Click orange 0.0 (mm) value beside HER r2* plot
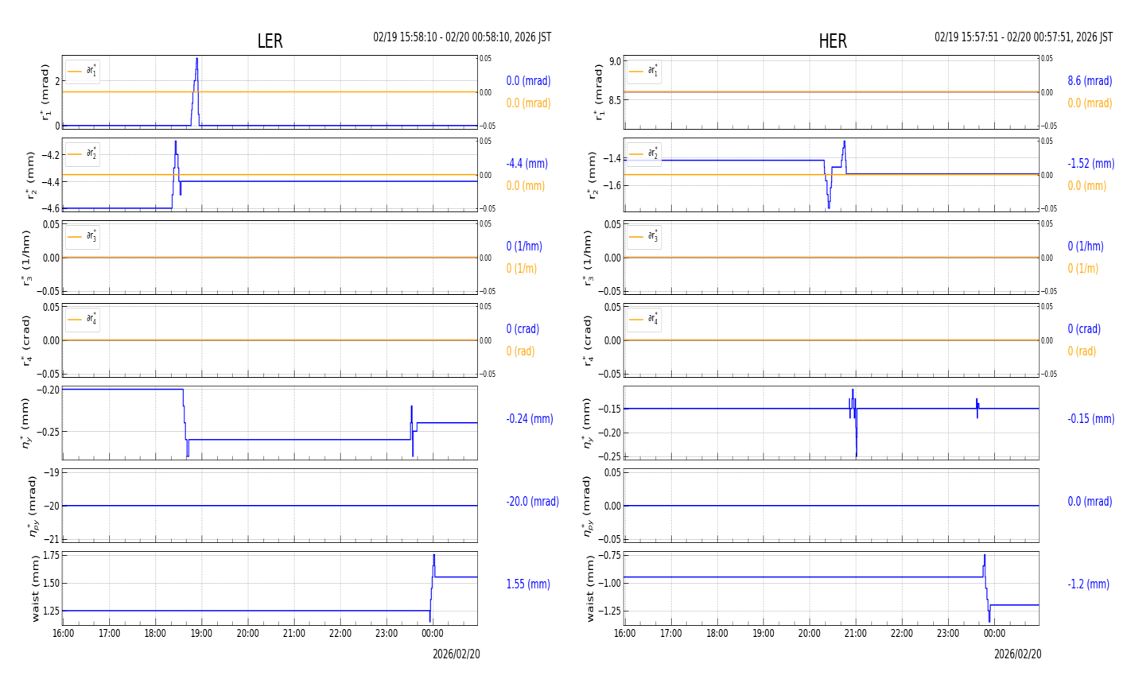1123x687 pixels. click(x=1087, y=186)
